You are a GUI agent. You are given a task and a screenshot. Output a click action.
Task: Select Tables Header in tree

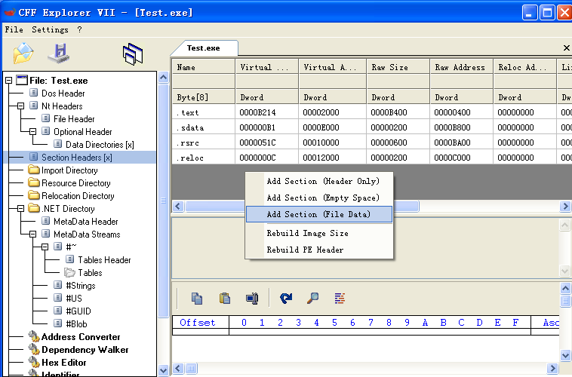[104, 259]
